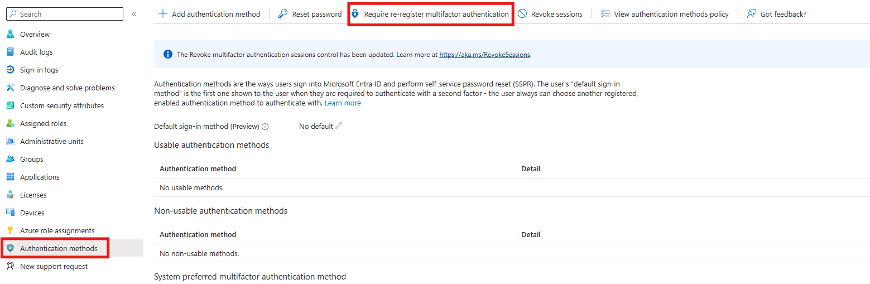This screenshot has height=284, width=870.
Task: Click the Overview person icon in sidebar
Action: (x=10, y=34)
